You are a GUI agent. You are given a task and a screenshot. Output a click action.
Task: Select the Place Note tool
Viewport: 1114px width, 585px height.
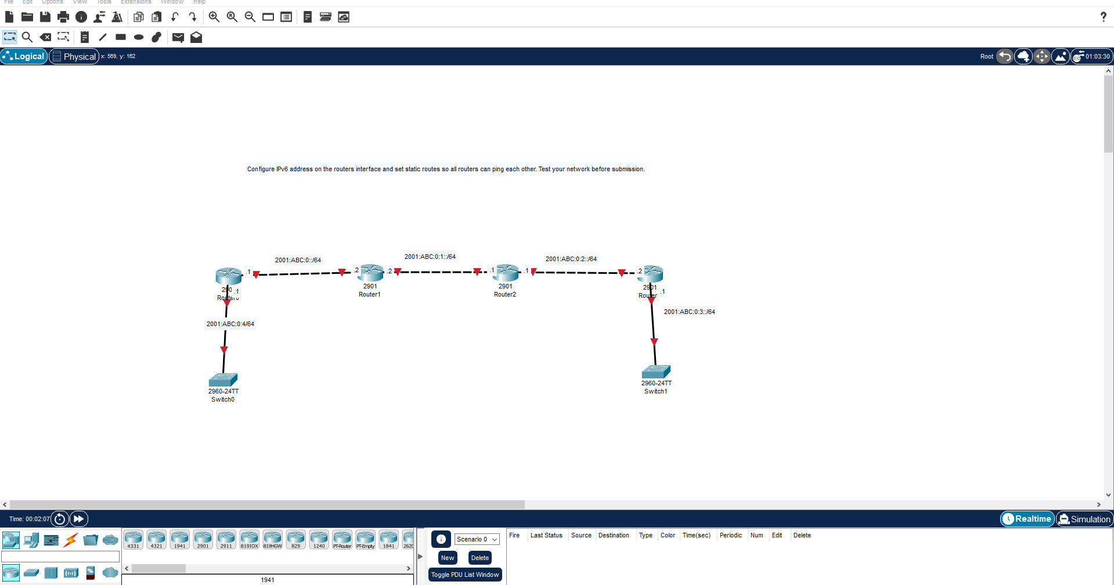(x=85, y=37)
